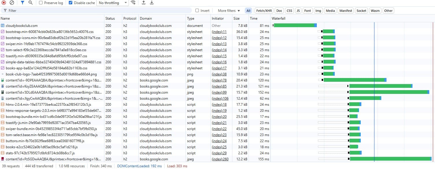The width and height of the screenshot is (435, 169).
Task: Open the search magnifier
Action: [x=31, y=3]
